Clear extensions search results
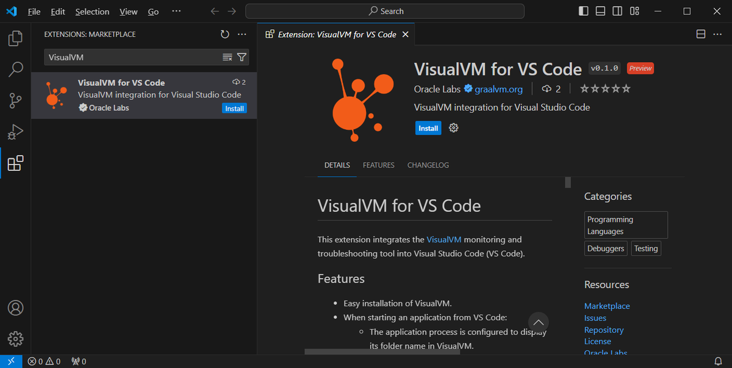 coord(228,57)
